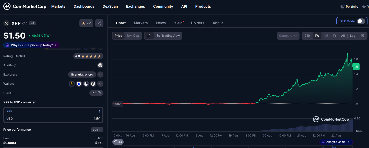The height and width of the screenshot is (148, 369).
Task: Open Exchanges in top navigation
Action: [x=136, y=6]
